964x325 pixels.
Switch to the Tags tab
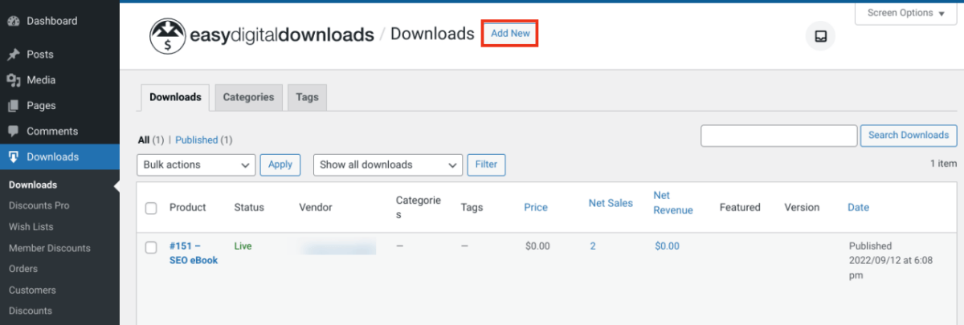pyautogui.click(x=307, y=97)
